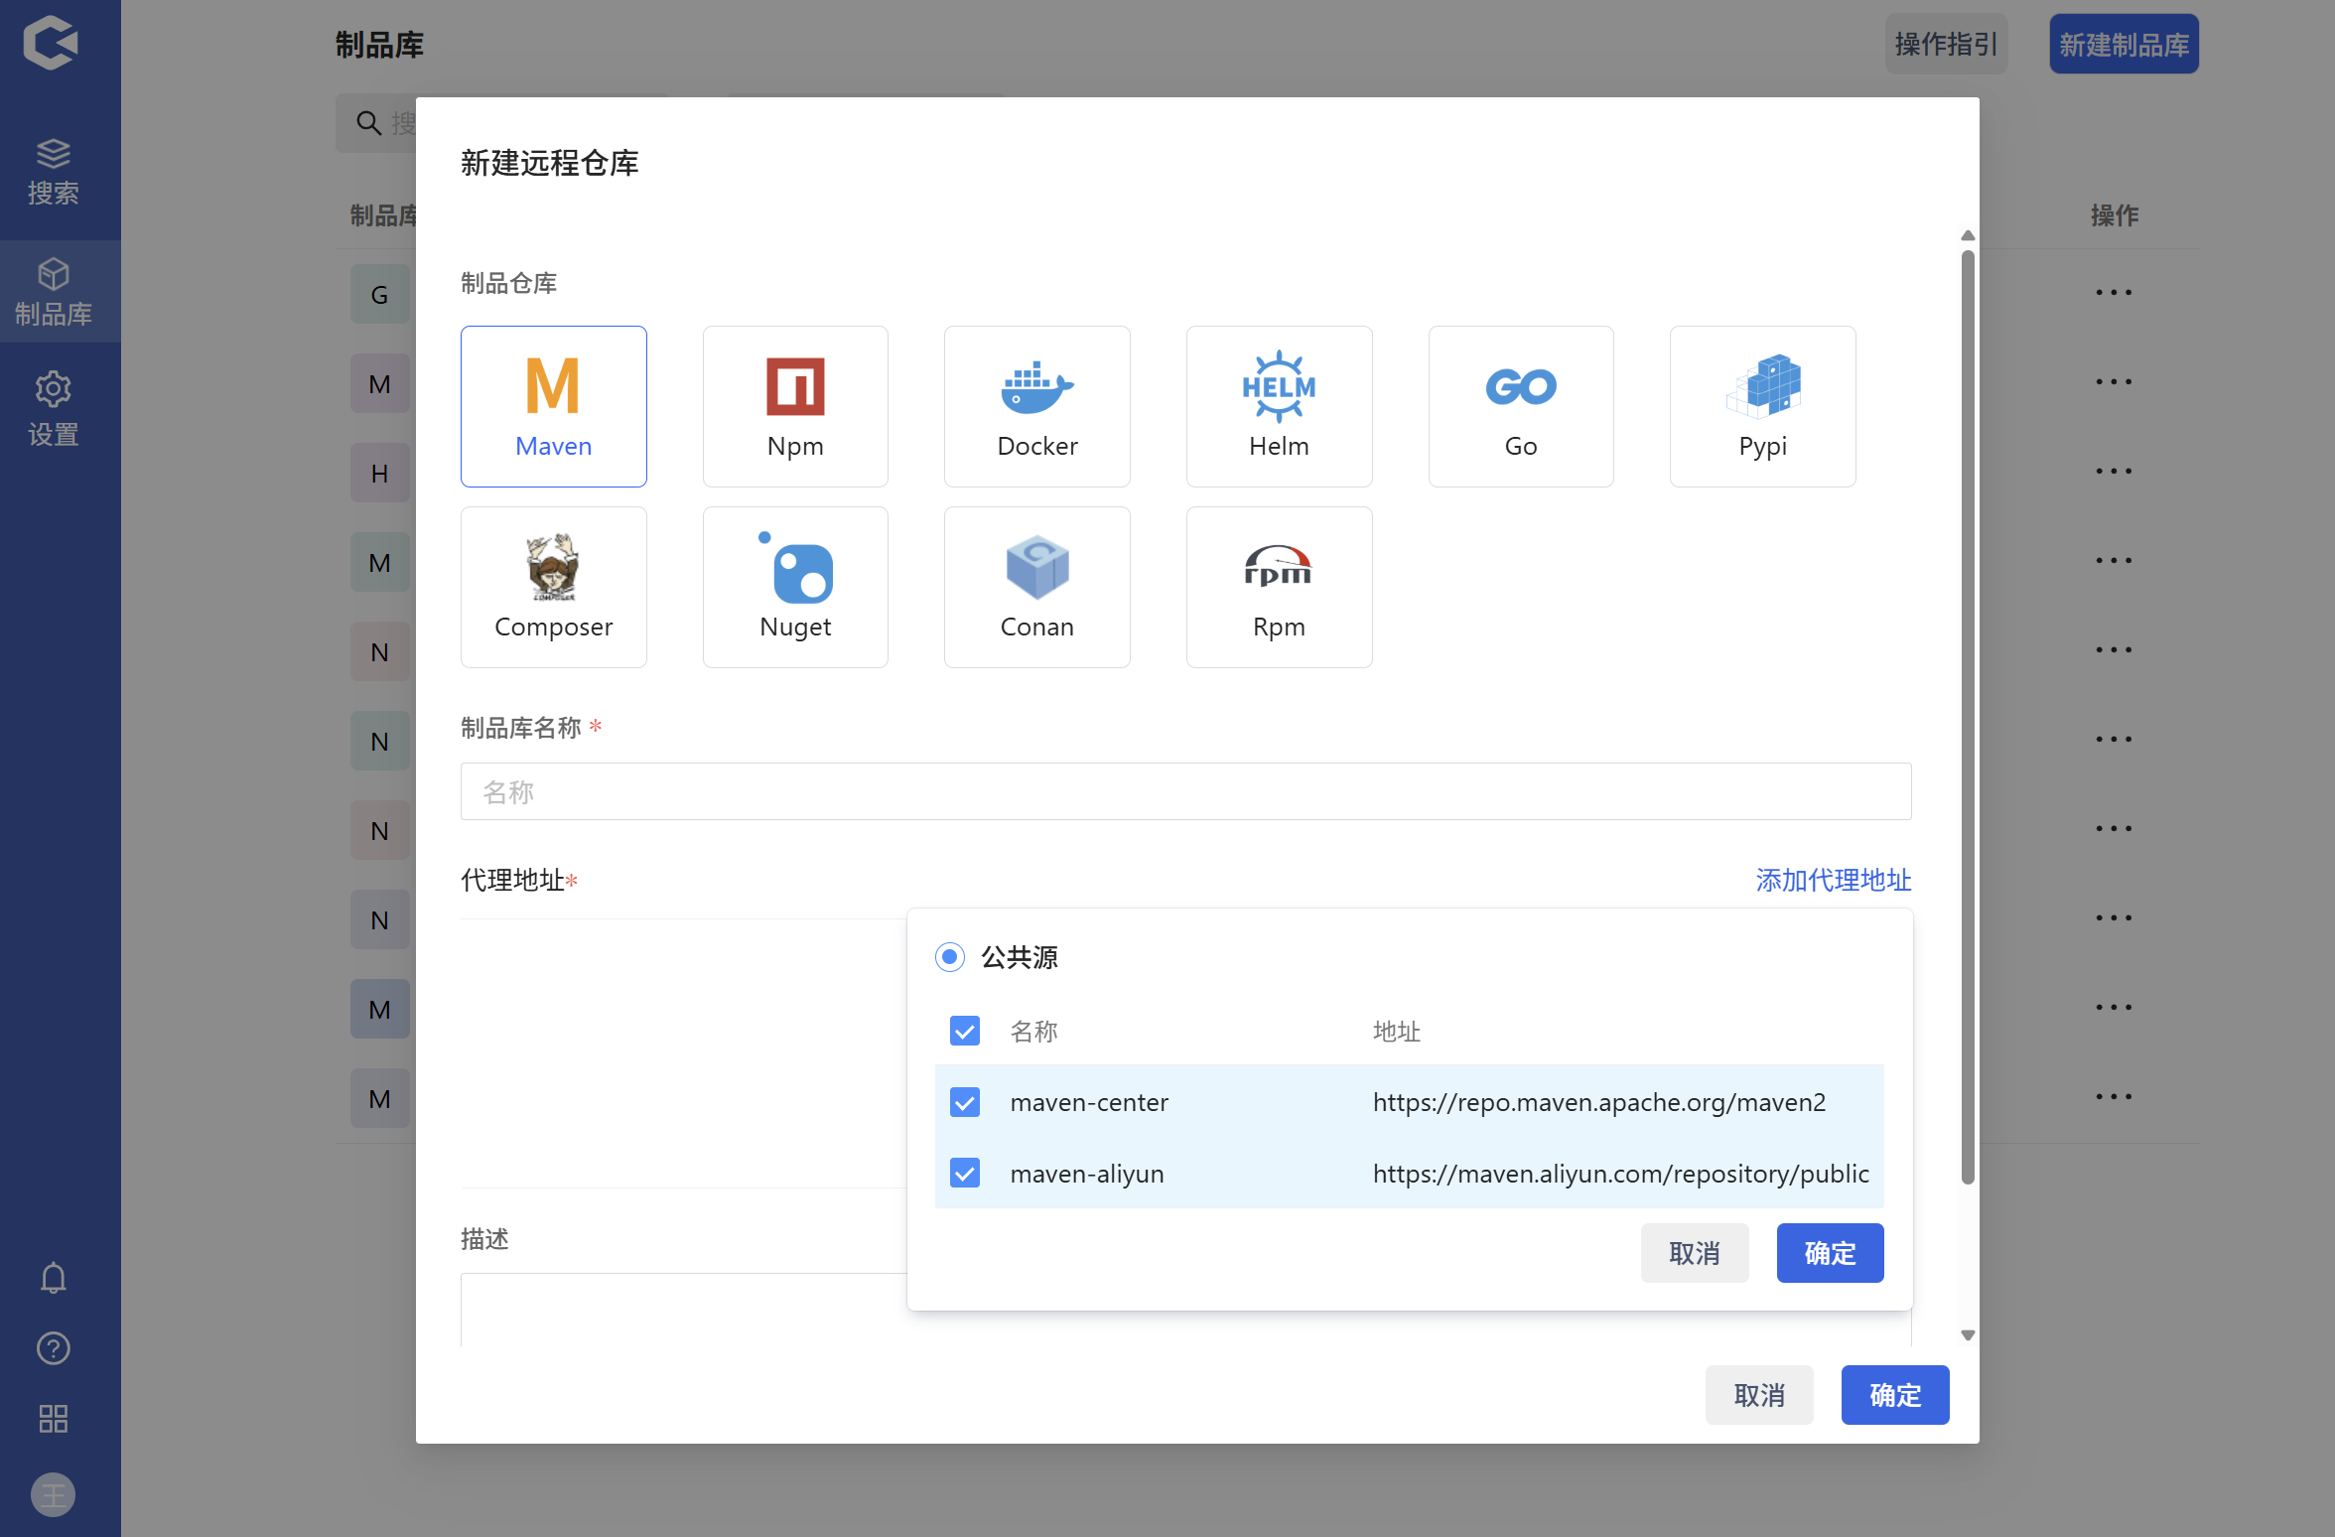Select the Rpm repository icon
This screenshot has height=1537, width=2335.
[1279, 568]
